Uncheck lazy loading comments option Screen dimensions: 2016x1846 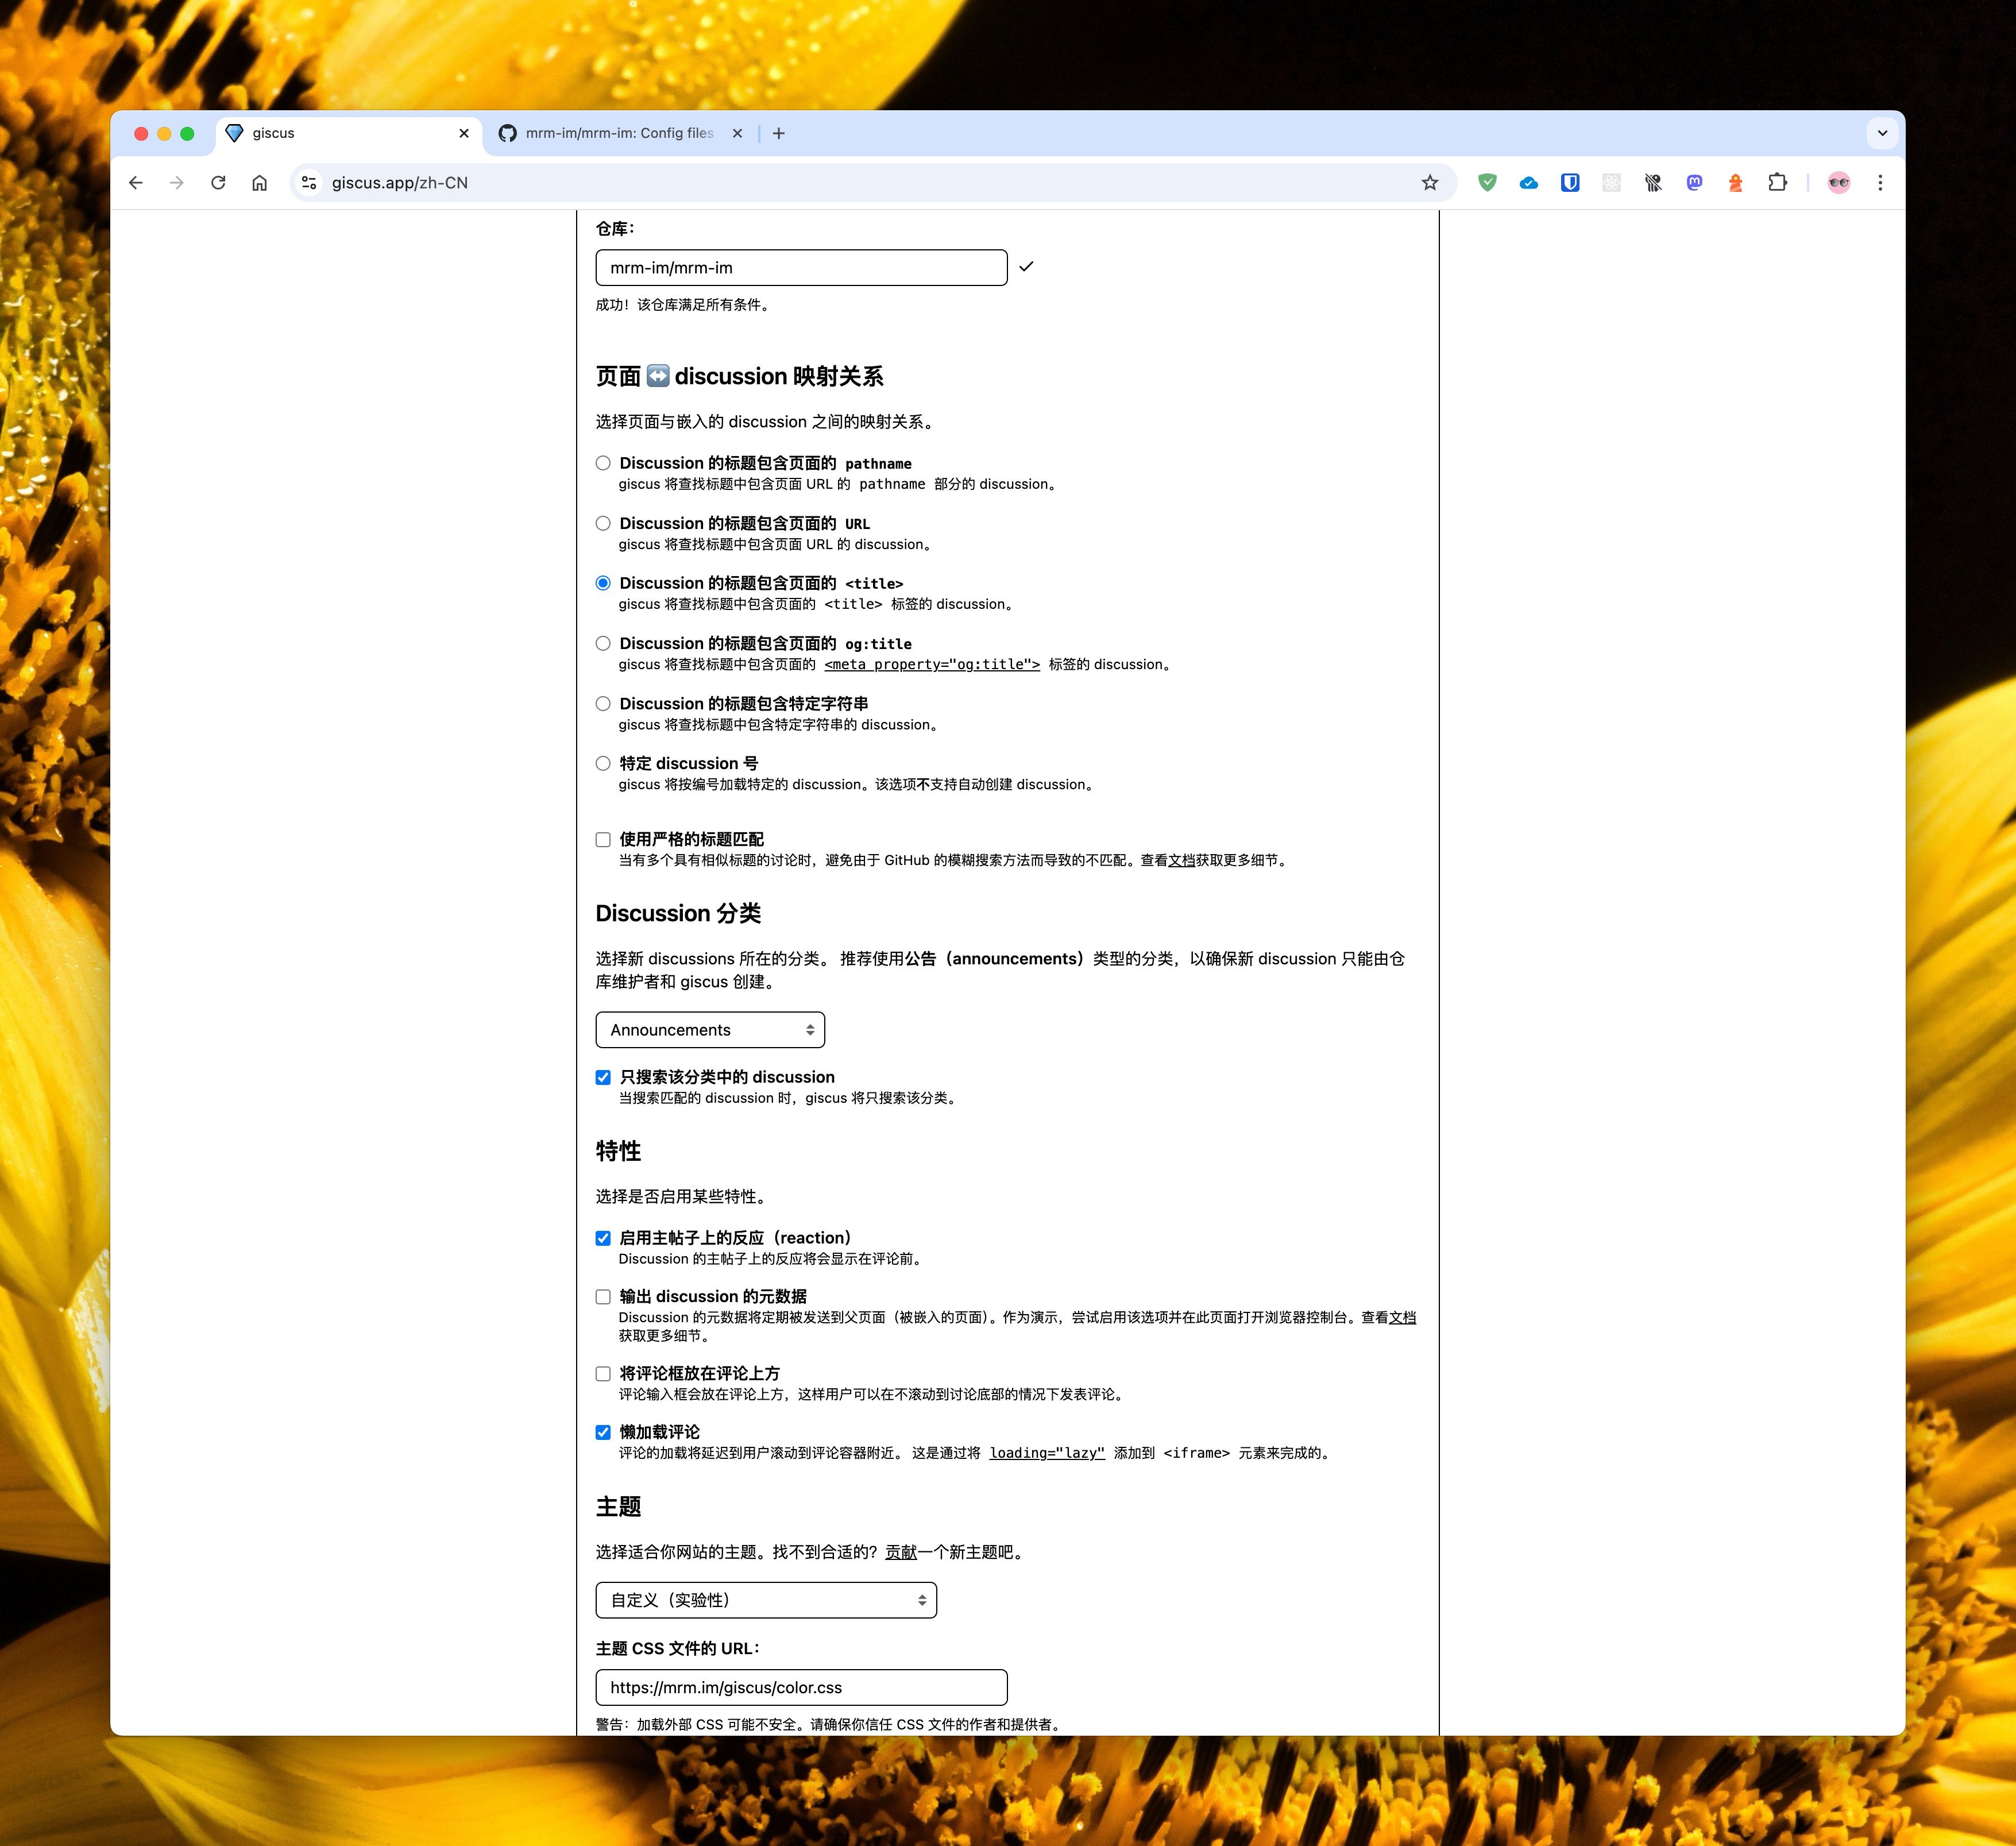[603, 1432]
